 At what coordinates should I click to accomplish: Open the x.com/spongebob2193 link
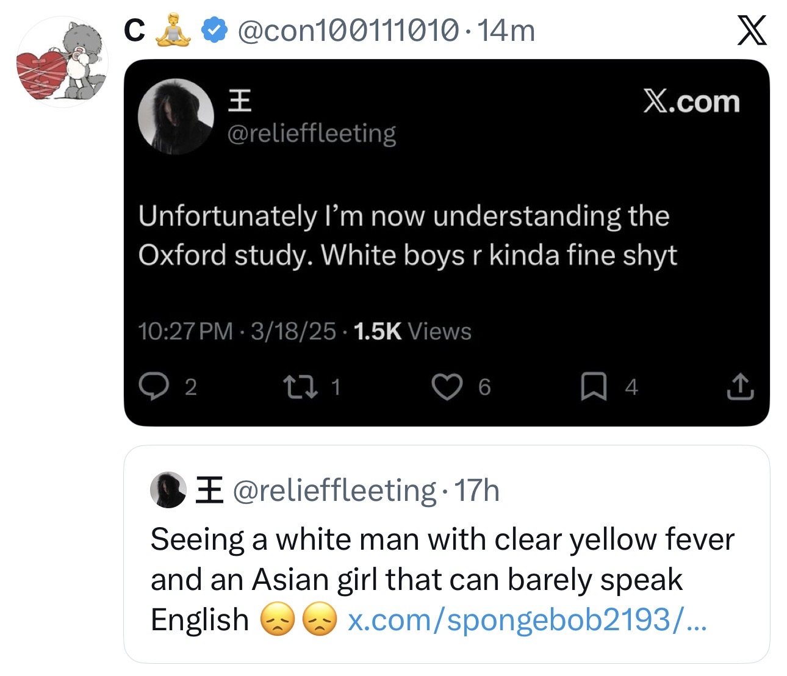coord(527,620)
